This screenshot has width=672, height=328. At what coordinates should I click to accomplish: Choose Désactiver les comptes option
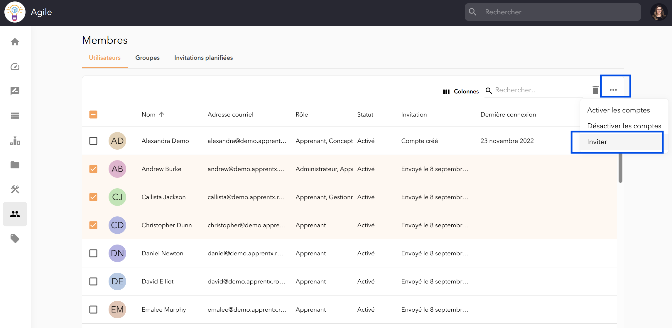coord(624,126)
